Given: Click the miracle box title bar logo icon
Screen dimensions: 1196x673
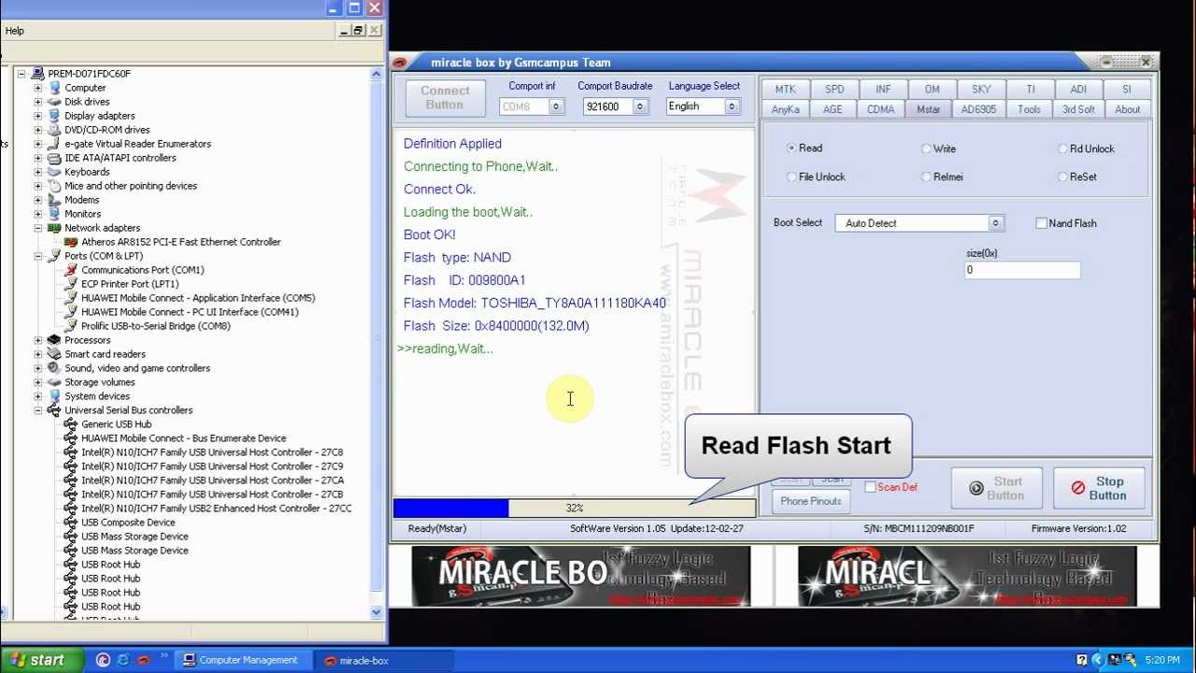Looking at the screenshot, I should pyautogui.click(x=401, y=63).
